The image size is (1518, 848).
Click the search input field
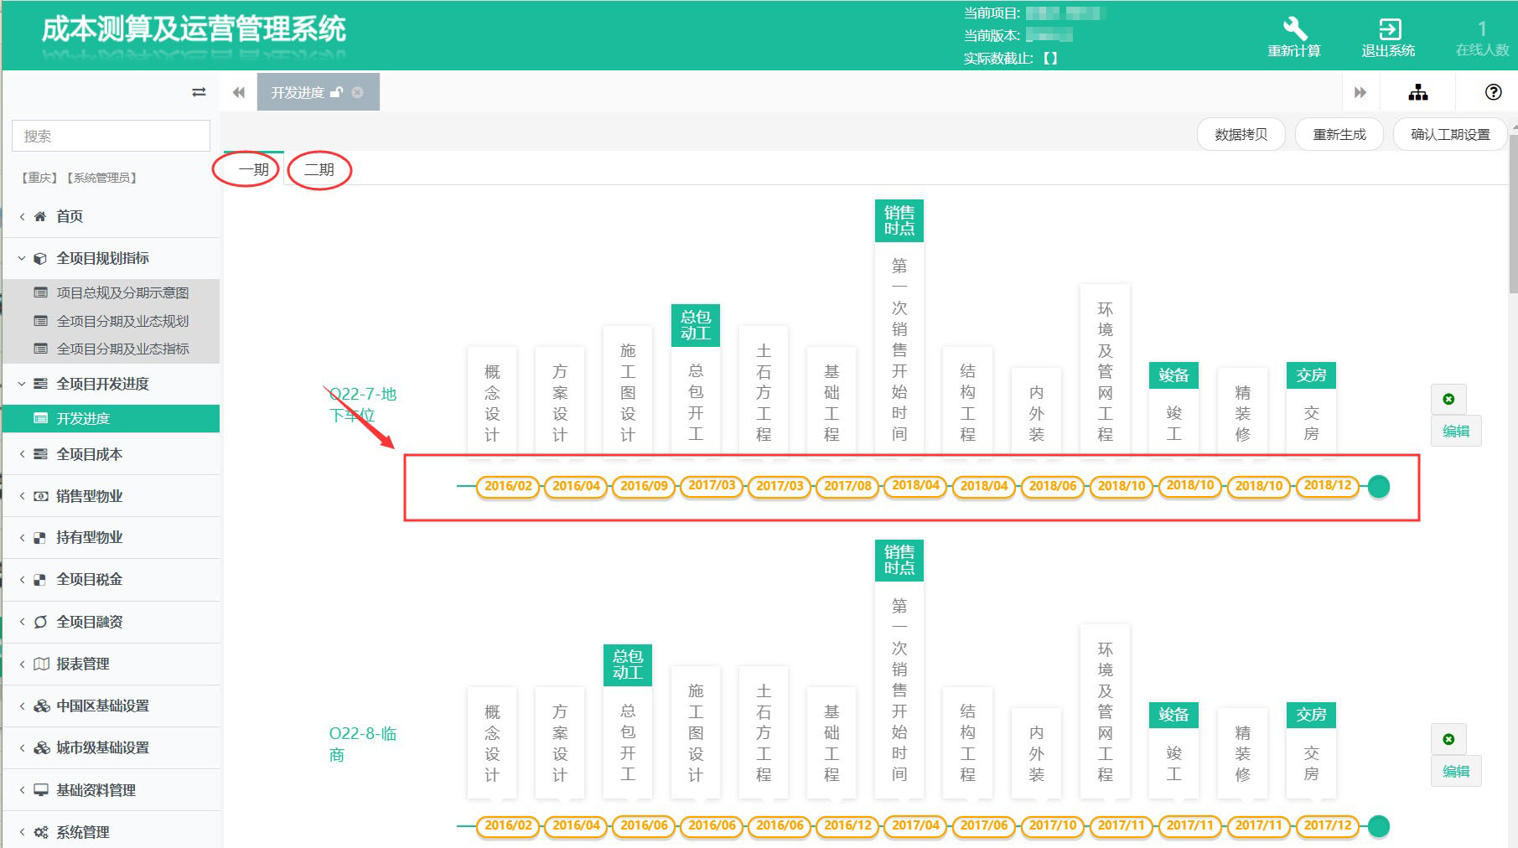click(111, 136)
